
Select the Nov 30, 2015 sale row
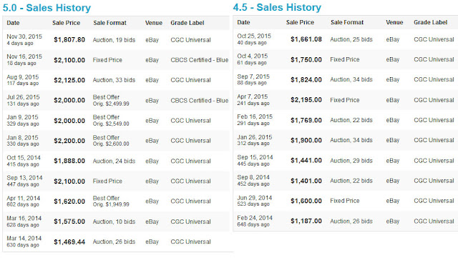[x=116, y=40]
